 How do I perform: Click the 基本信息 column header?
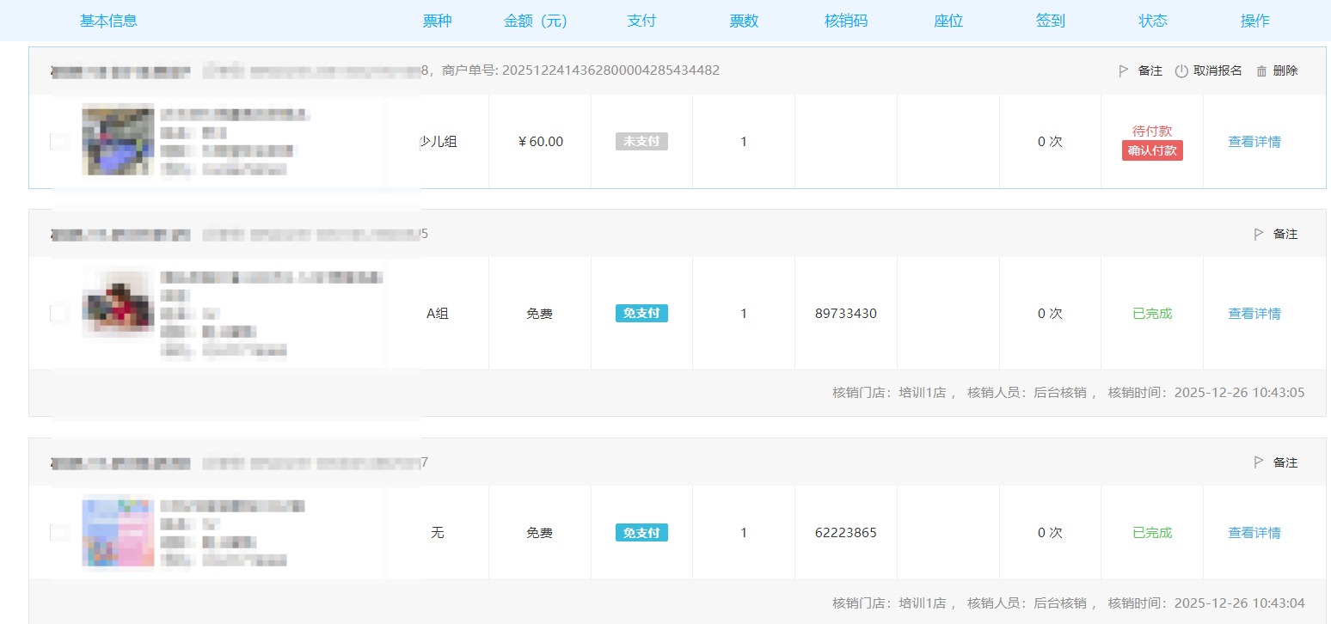click(x=108, y=21)
